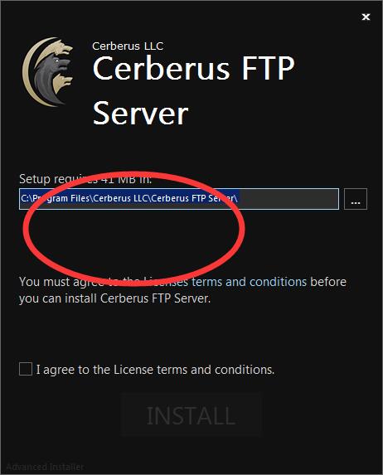The height and width of the screenshot is (475, 383).
Task: Click inside the installation path field
Action: click(179, 199)
